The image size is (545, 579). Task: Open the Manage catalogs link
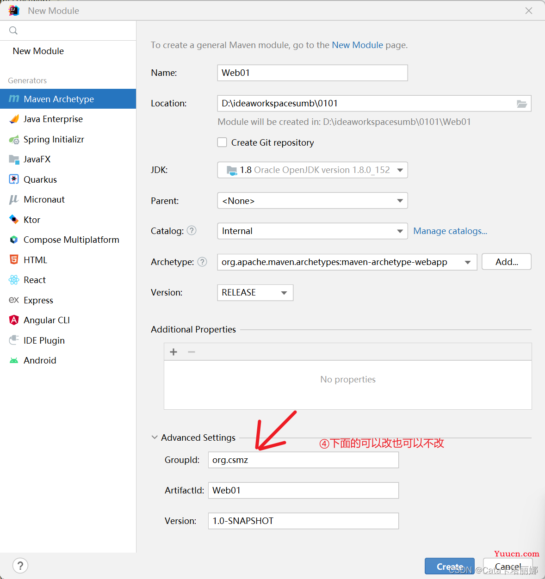click(x=450, y=231)
